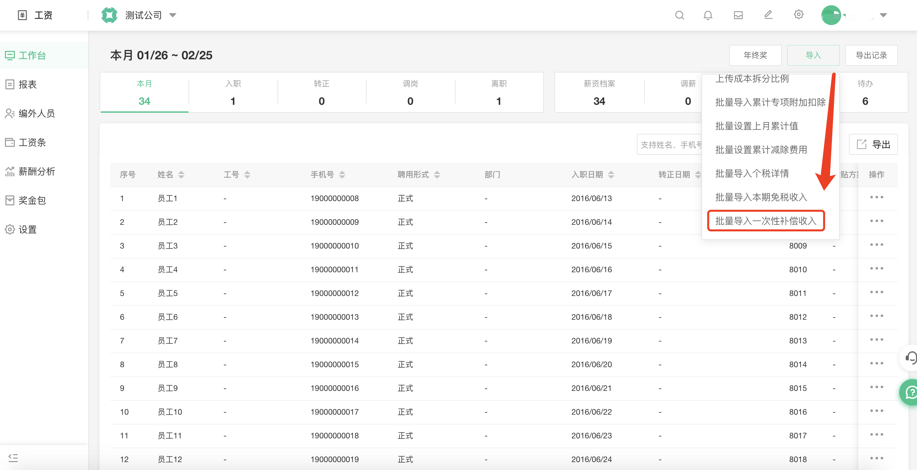Click the 年终奖 button
Screen dimensions: 917x470
[x=755, y=55]
